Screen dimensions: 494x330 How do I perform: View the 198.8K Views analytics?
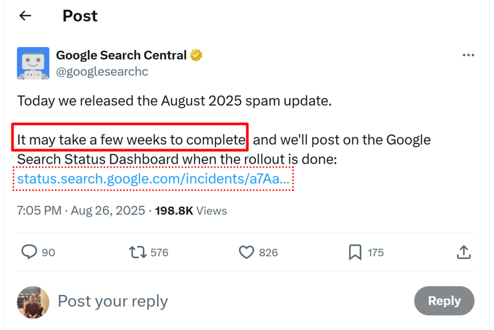click(191, 211)
